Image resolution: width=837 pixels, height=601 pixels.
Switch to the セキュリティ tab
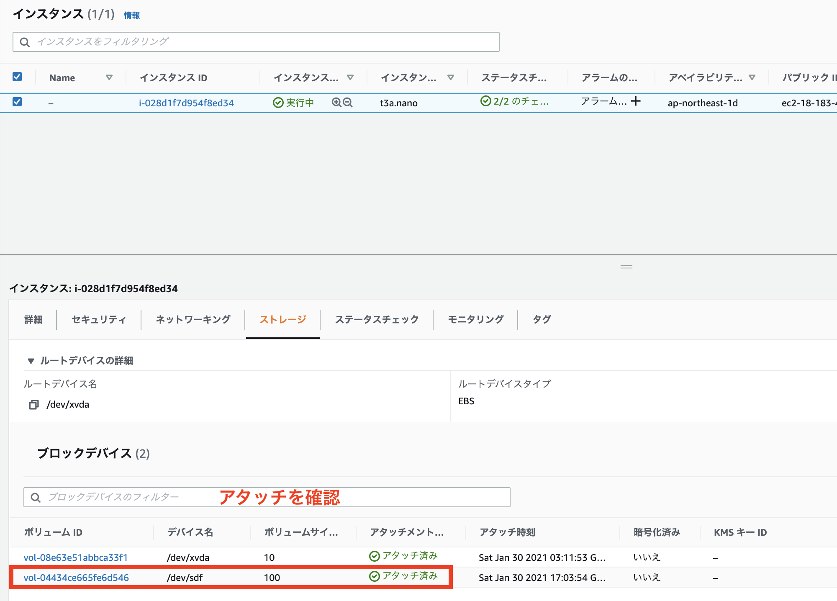pyautogui.click(x=99, y=320)
